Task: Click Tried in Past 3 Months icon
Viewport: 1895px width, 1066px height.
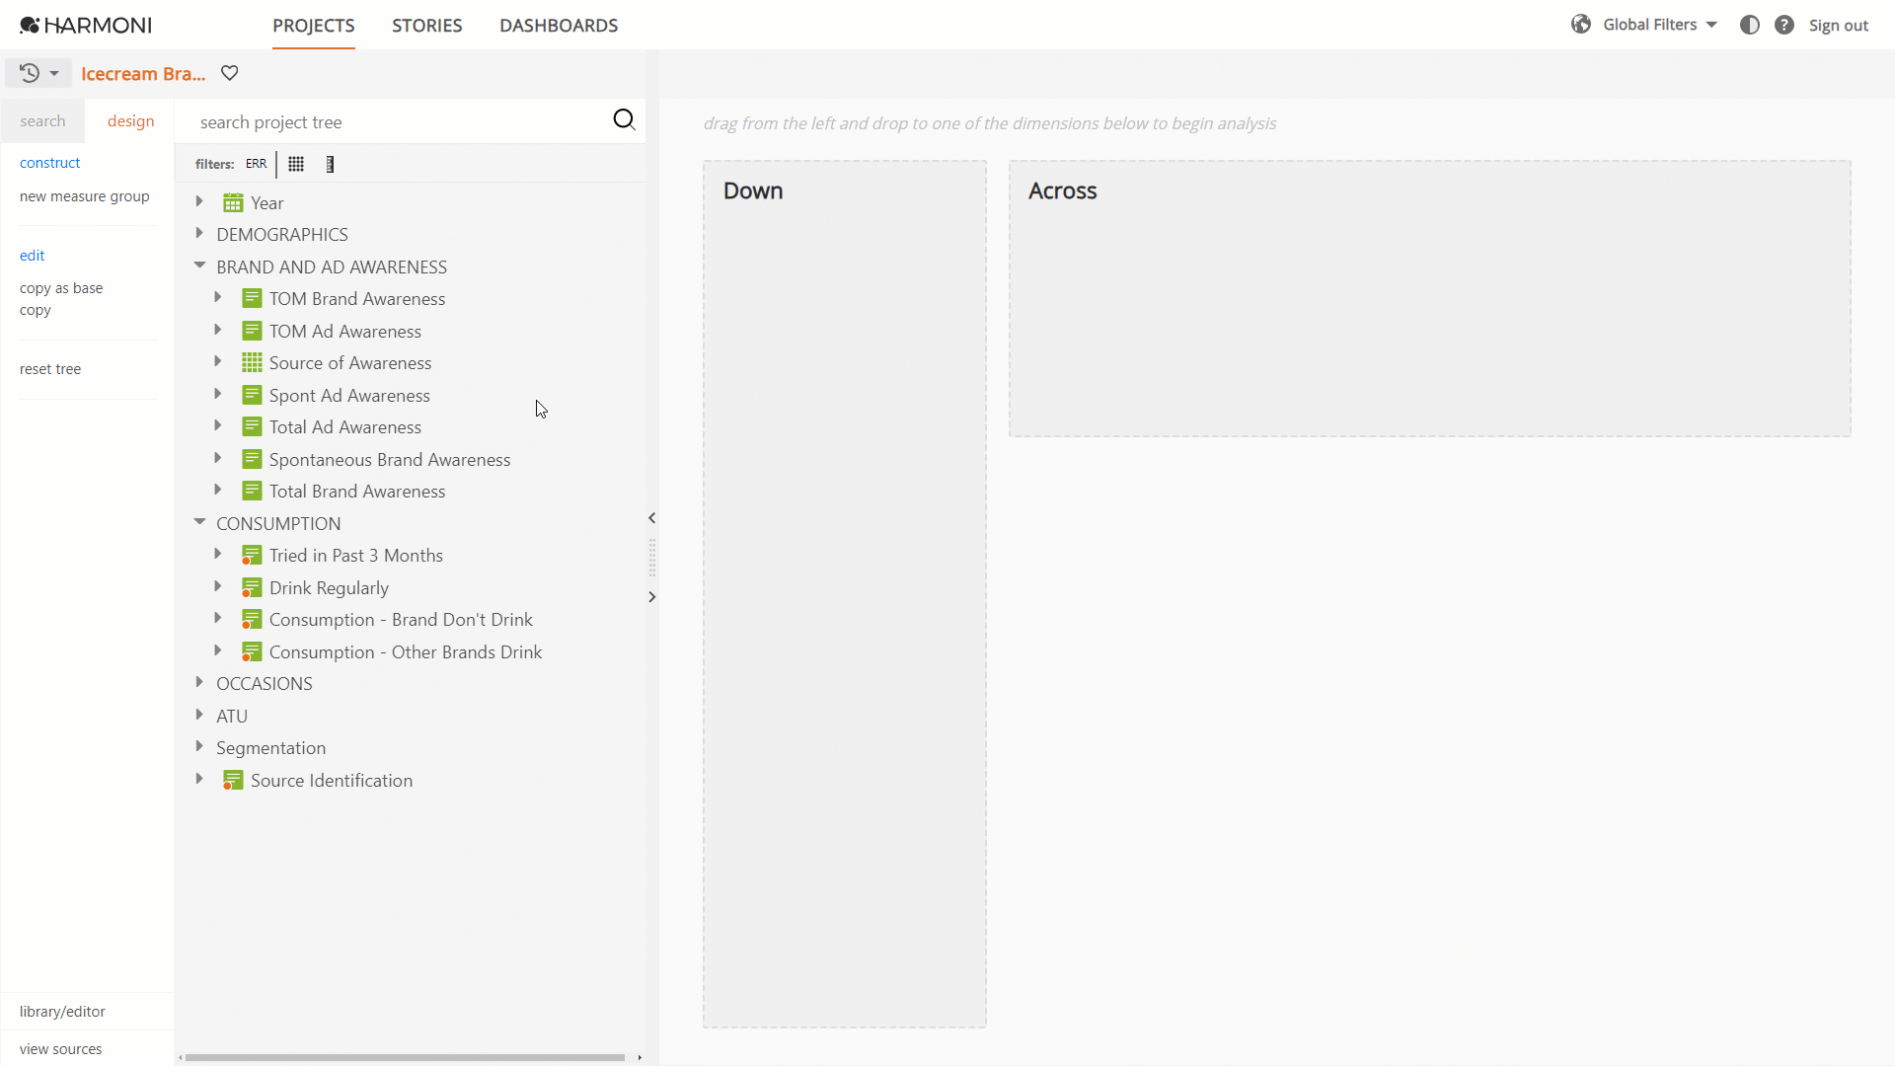Action: [x=252, y=556]
